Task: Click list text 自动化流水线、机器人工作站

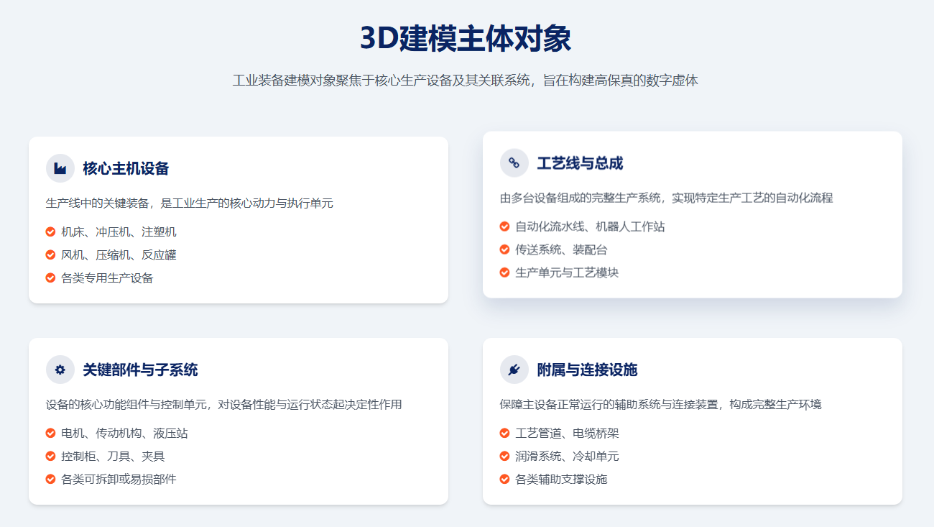Action: coord(591,226)
